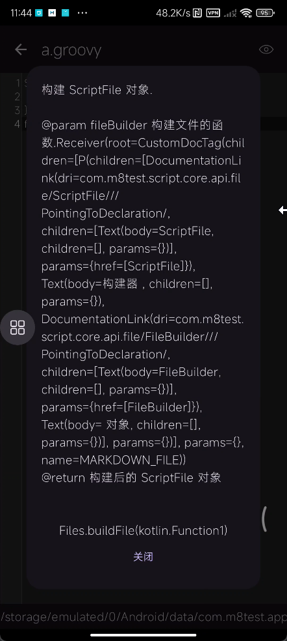Tap the parenthesis symbol key at right

[x=264, y=519]
